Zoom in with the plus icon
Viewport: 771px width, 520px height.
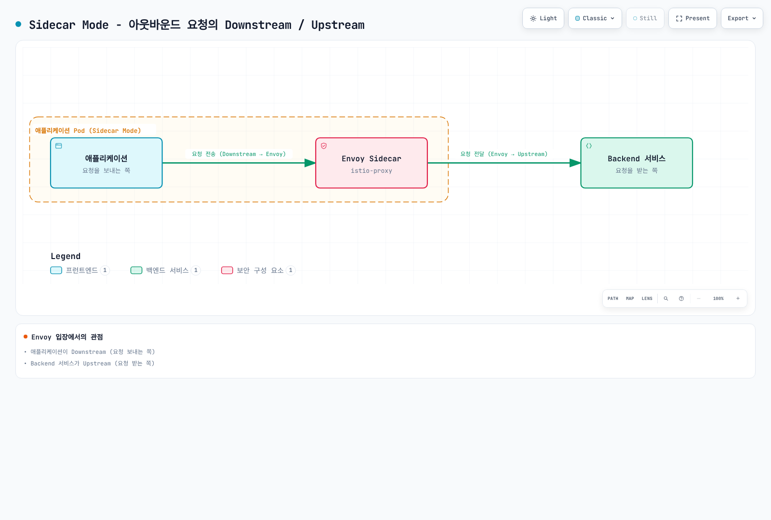pos(738,299)
